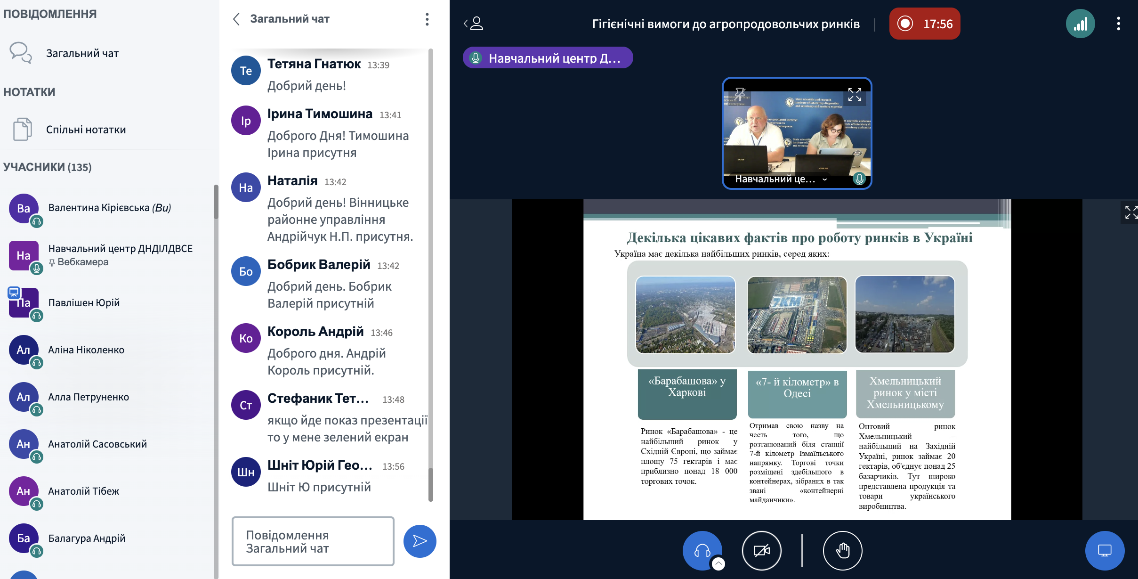Select participant Анатолій Сасовський
Viewport: 1138px width, 579px height.
[x=108, y=444]
